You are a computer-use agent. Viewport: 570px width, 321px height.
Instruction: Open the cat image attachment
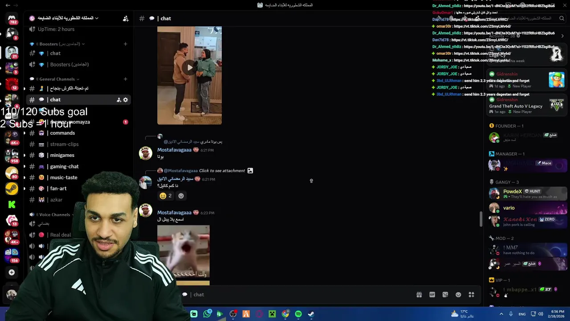pyautogui.click(x=183, y=252)
